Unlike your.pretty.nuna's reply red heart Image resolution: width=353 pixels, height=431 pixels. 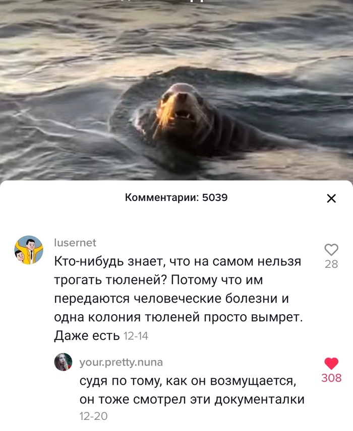click(x=331, y=364)
